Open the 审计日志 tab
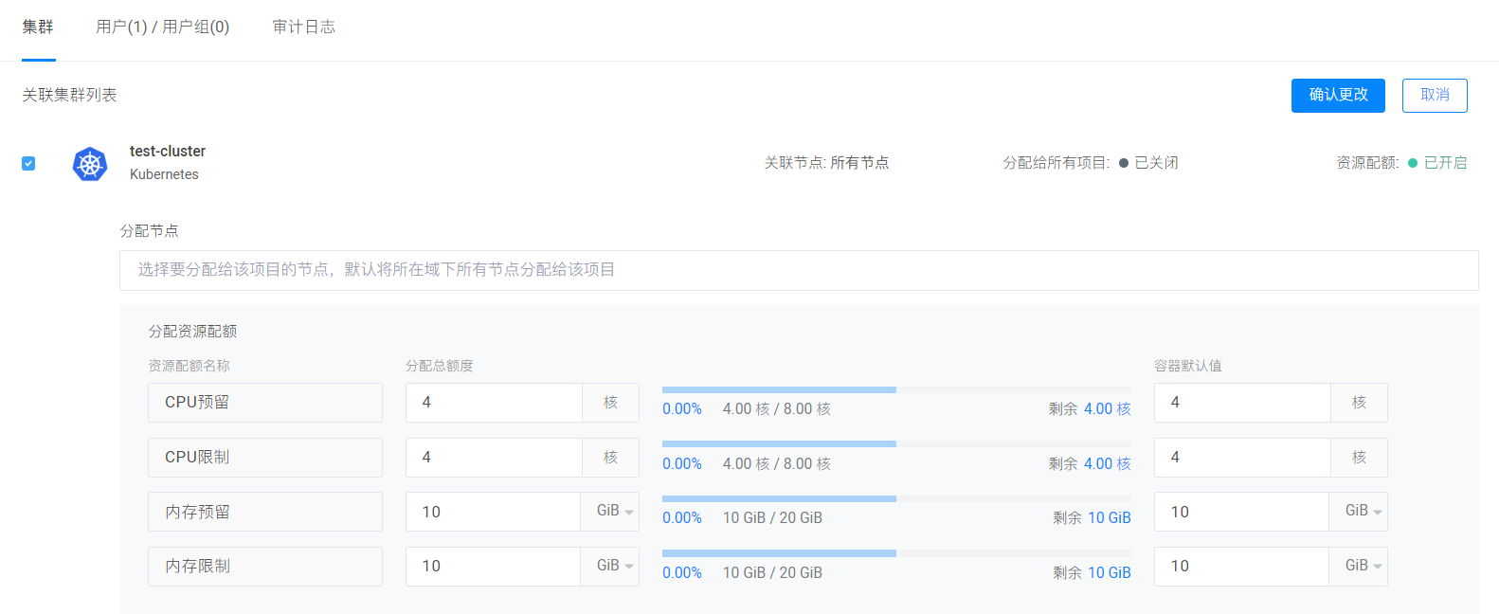This screenshot has width=1499, height=614. [303, 27]
